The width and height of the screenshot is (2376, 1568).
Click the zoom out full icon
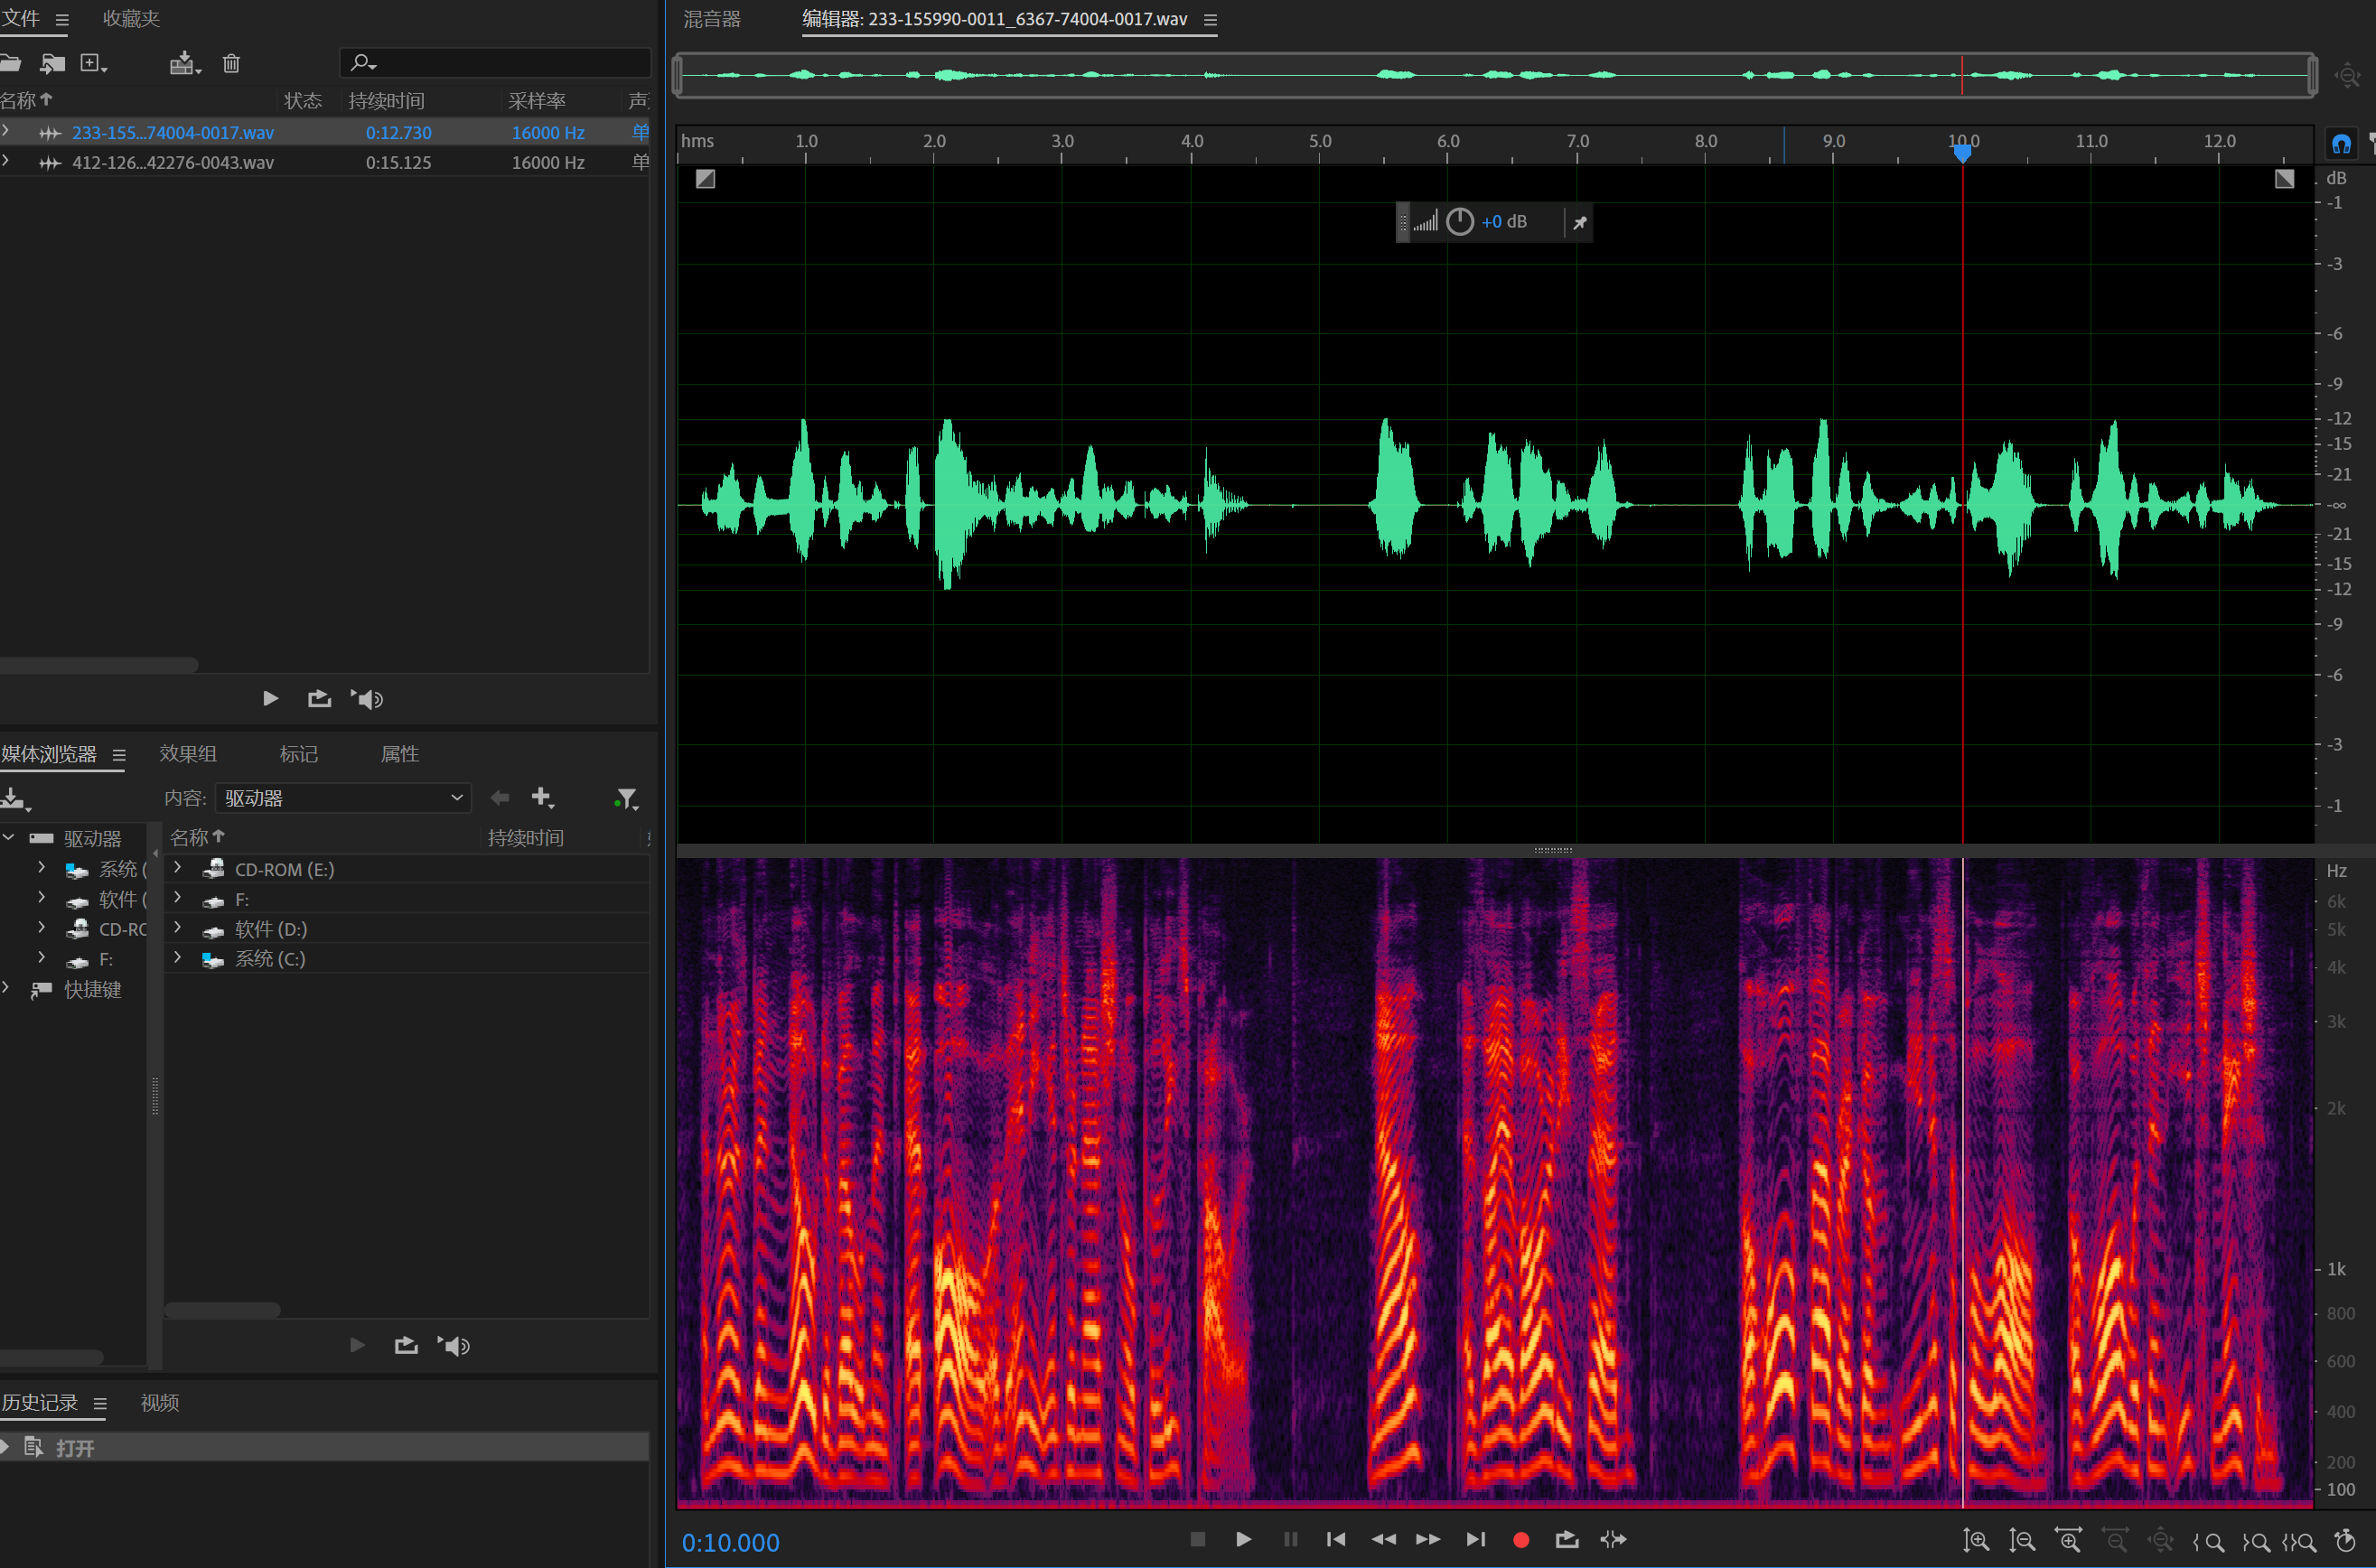(x=2159, y=1541)
